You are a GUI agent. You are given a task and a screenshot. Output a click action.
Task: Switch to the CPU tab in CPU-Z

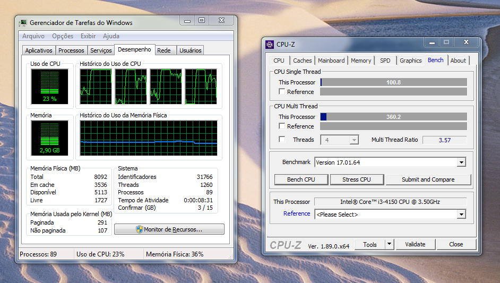tap(279, 61)
